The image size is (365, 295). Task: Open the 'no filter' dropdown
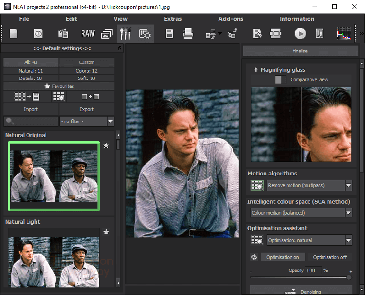pyautogui.click(x=87, y=121)
